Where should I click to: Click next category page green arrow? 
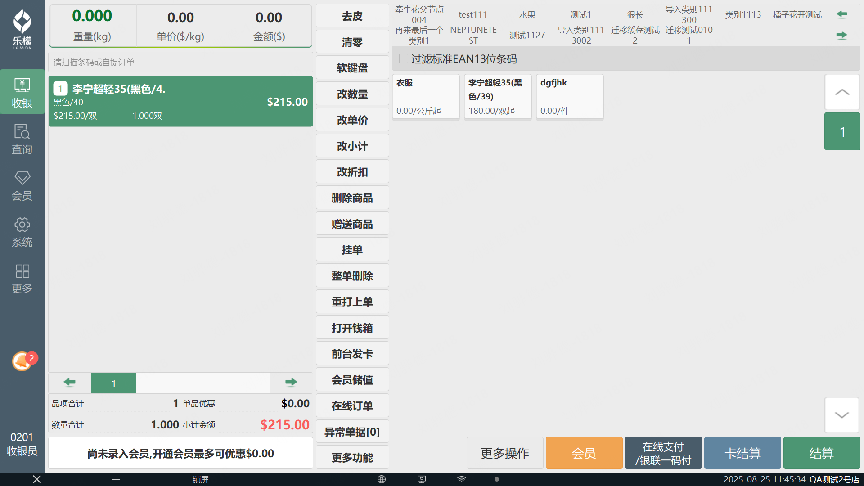coord(841,35)
